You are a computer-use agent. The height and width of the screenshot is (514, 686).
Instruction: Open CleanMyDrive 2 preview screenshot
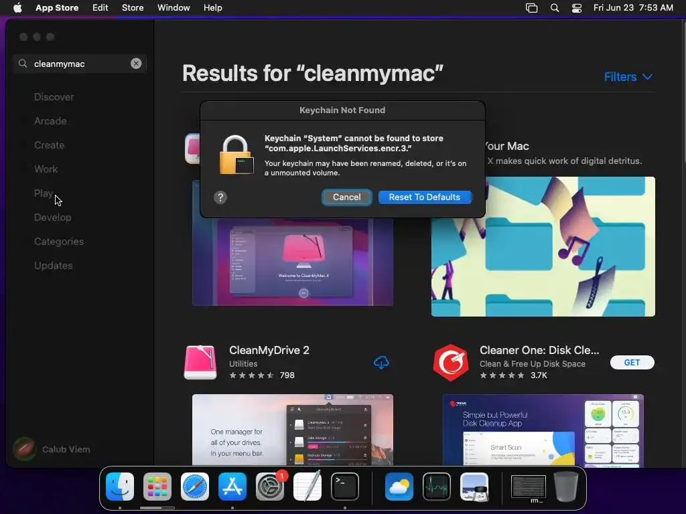(293, 430)
